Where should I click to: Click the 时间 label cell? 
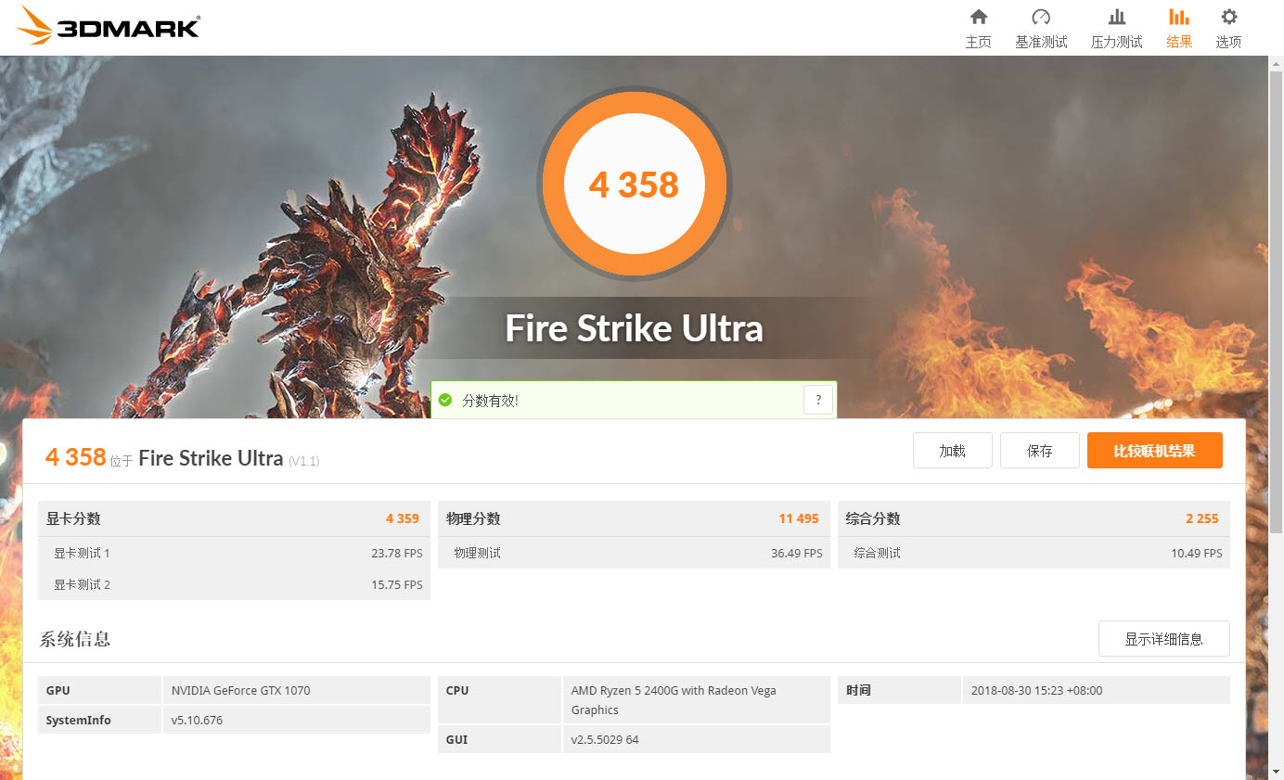(x=899, y=690)
